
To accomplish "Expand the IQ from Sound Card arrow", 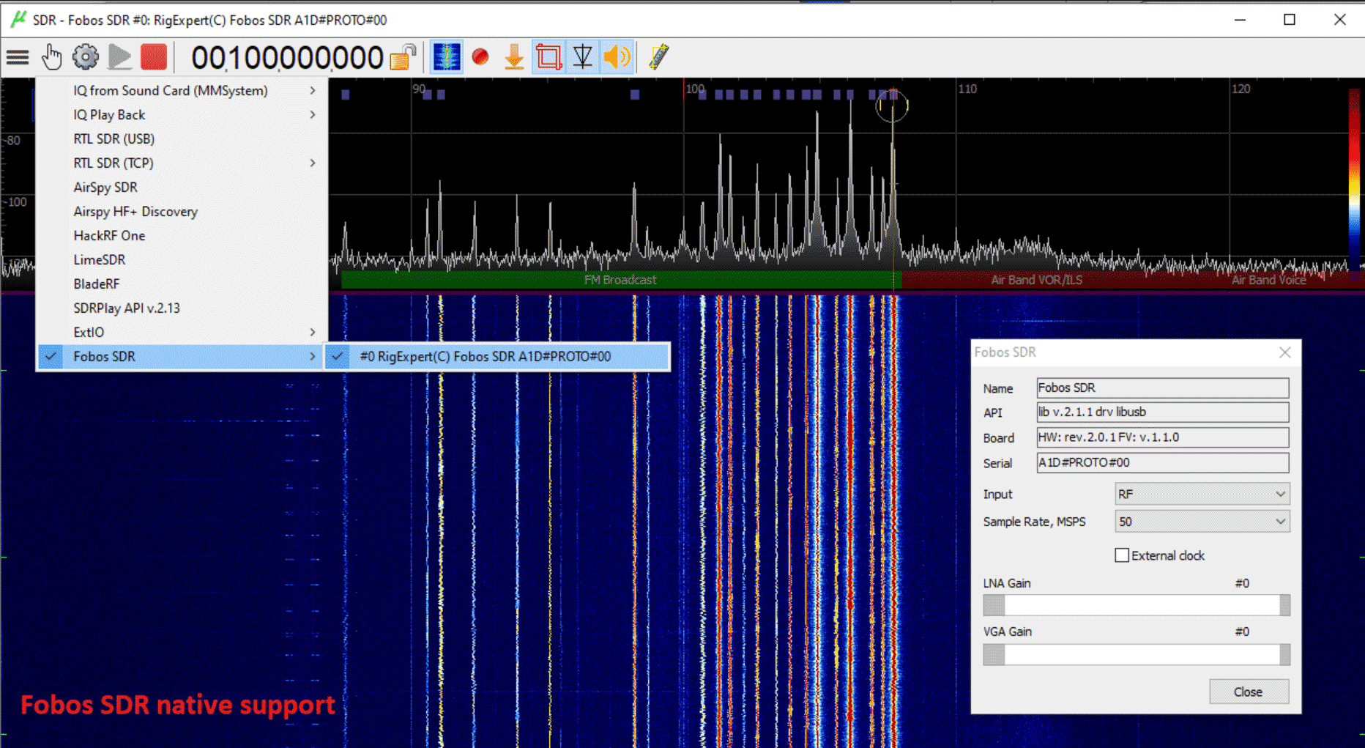I will click(x=313, y=91).
